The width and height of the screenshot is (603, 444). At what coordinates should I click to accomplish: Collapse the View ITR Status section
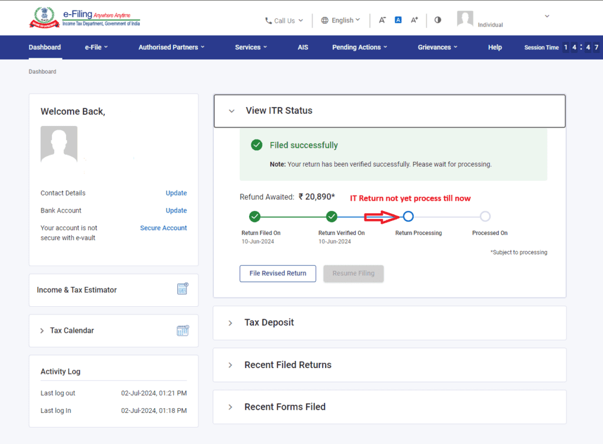[231, 111]
